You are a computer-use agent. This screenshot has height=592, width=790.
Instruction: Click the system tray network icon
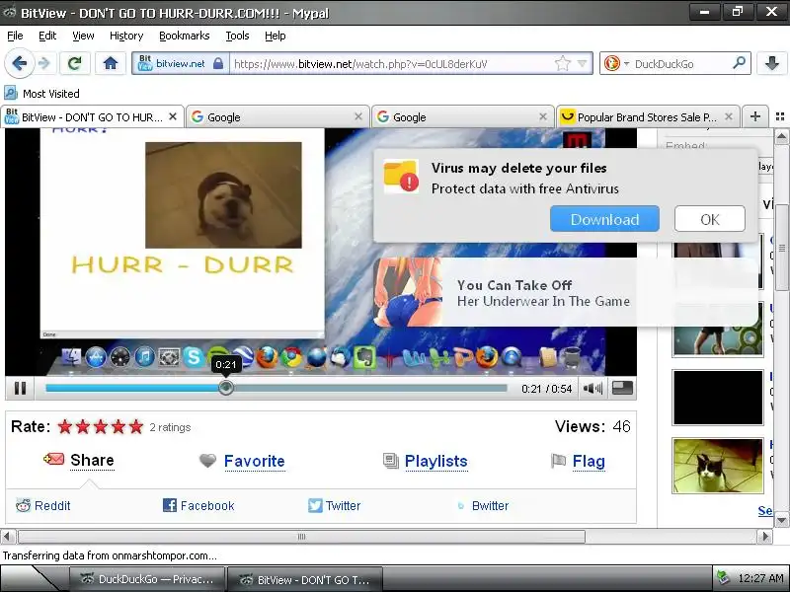[724, 577]
